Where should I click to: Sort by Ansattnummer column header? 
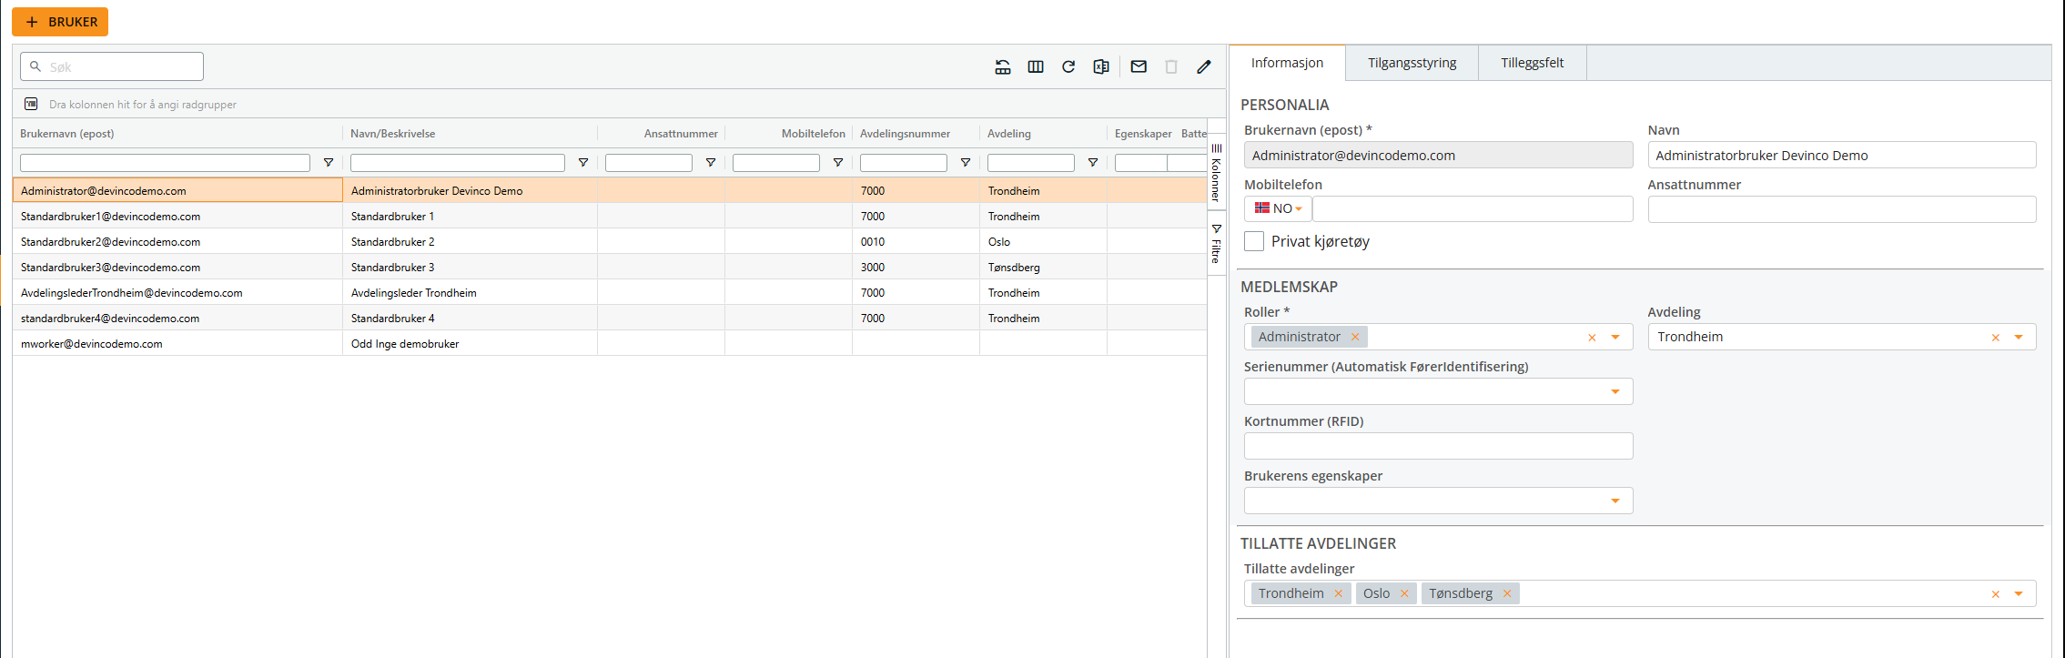pyautogui.click(x=681, y=134)
